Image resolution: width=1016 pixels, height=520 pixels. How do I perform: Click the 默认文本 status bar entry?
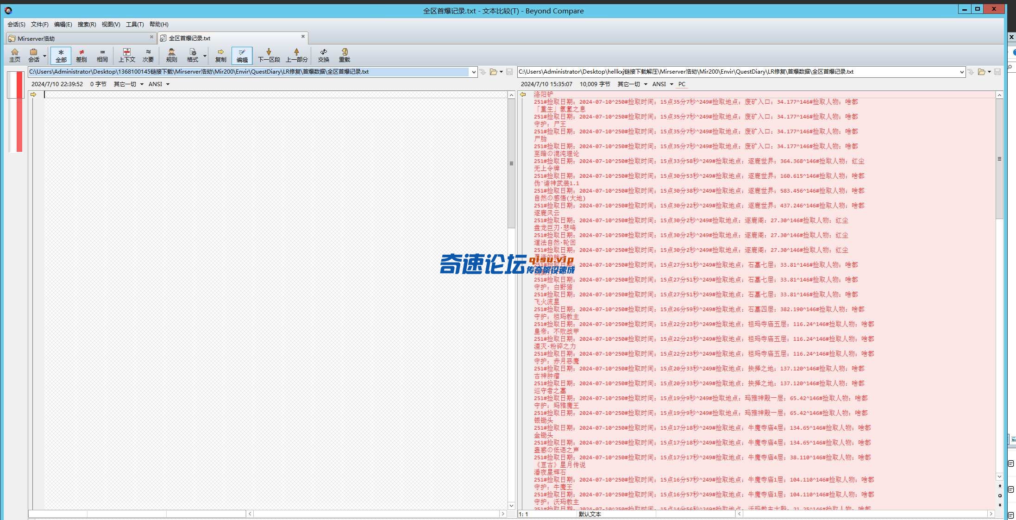pyautogui.click(x=590, y=514)
